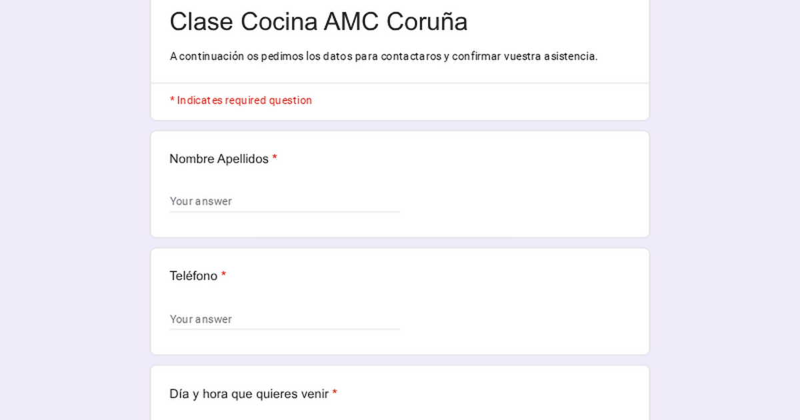Image resolution: width=800 pixels, height=420 pixels.
Task: Select the 'Nombre Apellidos' question label
Action: 219,159
